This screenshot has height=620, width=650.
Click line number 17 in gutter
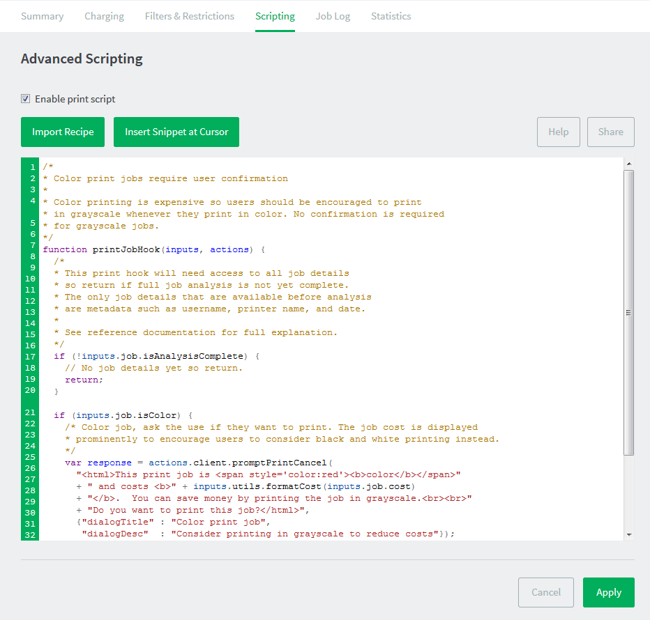pos(30,357)
